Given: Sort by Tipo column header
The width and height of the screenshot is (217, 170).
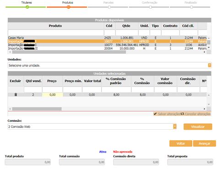Looking at the screenshot, I should point(155,26).
